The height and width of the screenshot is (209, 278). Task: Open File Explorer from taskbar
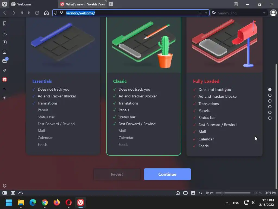point(21,202)
